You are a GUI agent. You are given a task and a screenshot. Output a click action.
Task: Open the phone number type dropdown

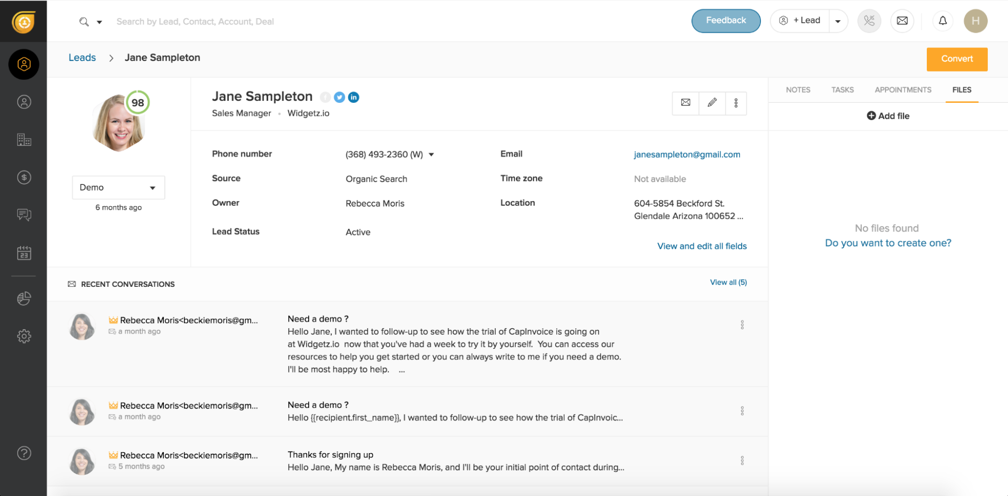432,154
